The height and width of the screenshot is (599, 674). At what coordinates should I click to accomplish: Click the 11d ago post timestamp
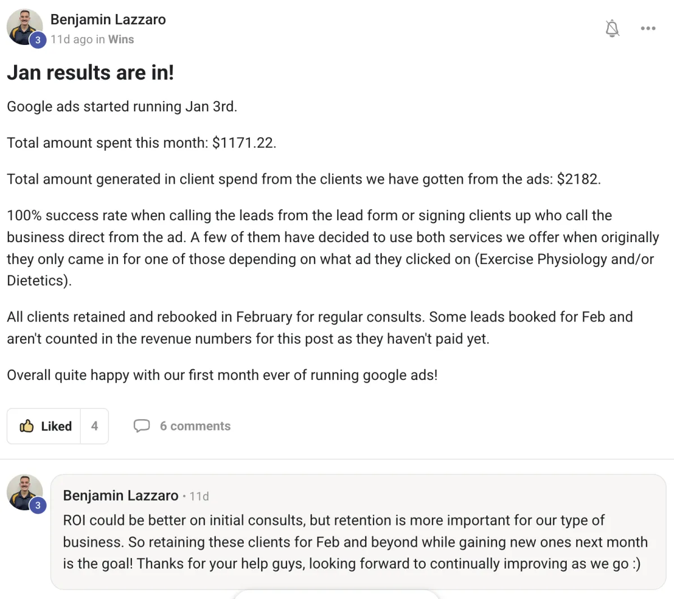71,39
